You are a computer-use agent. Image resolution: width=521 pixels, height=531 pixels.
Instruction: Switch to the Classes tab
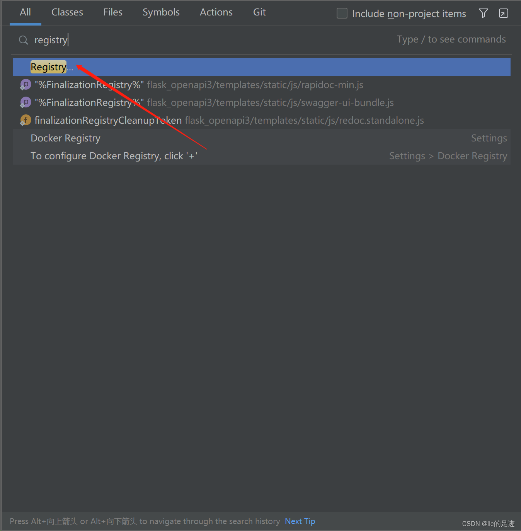[67, 12]
